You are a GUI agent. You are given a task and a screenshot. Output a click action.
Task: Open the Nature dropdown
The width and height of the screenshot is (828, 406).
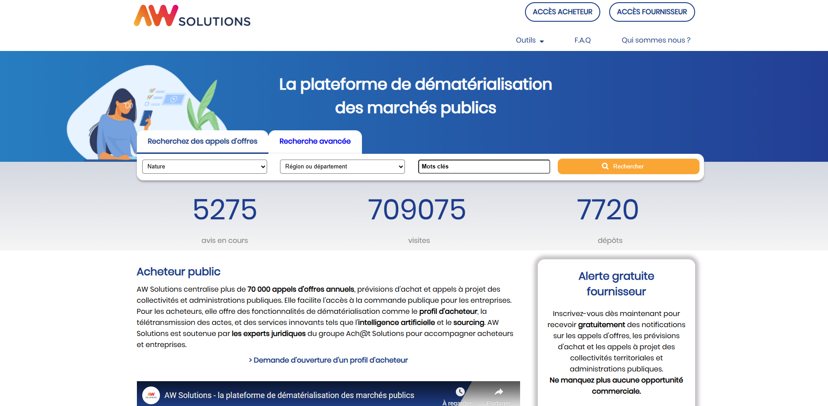(204, 166)
